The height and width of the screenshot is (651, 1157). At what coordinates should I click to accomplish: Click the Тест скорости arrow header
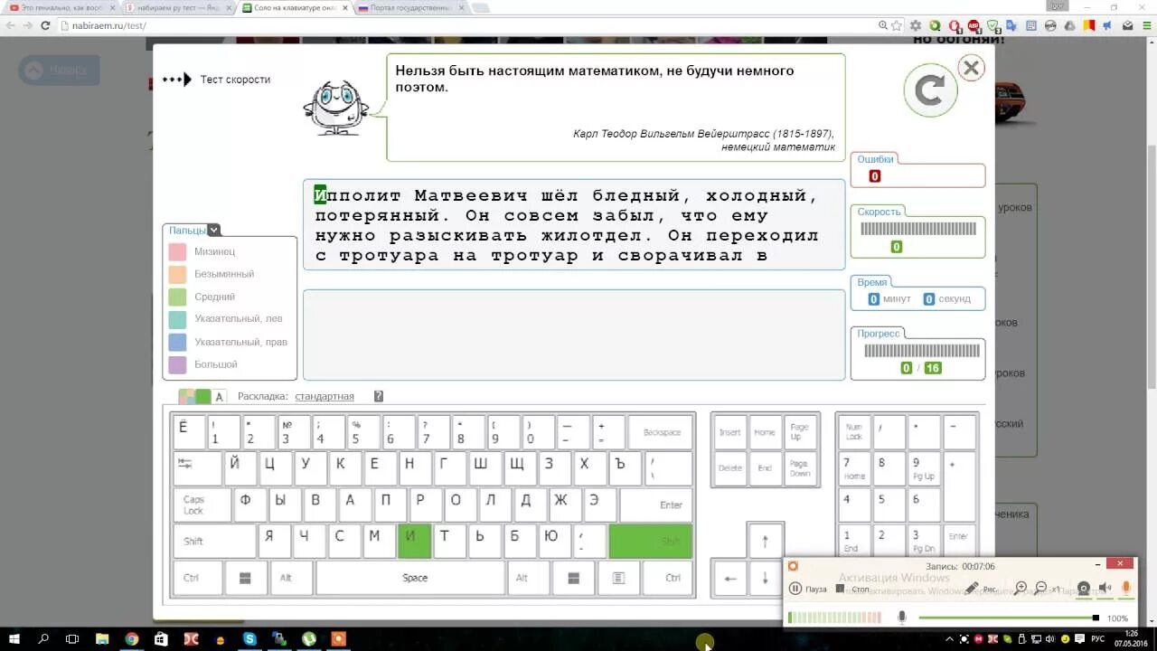point(216,80)
